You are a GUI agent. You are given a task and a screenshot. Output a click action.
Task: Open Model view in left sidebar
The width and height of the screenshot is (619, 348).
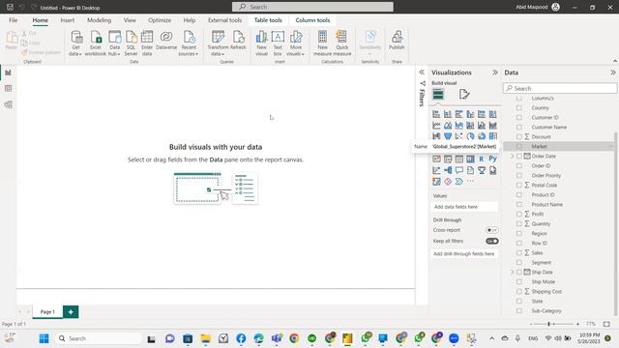click(x=8, y=104)
